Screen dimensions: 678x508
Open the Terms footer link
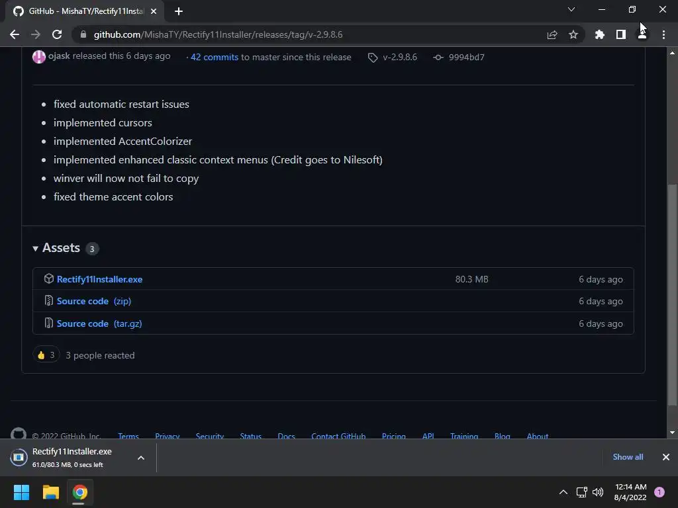tap(128, 435)
